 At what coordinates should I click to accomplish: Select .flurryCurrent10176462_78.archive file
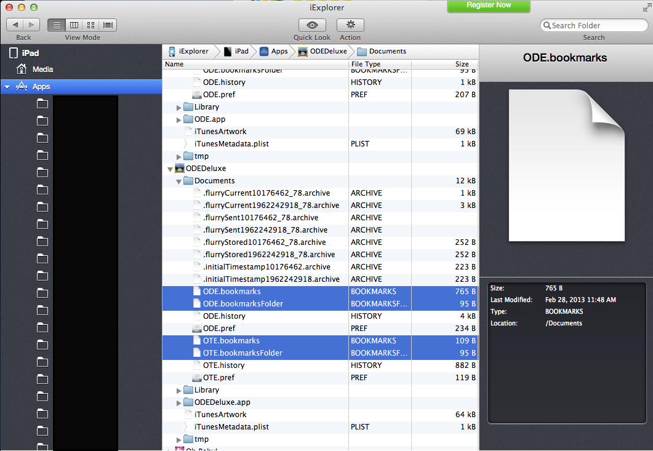pyautogui.click(x=320, y=193)
